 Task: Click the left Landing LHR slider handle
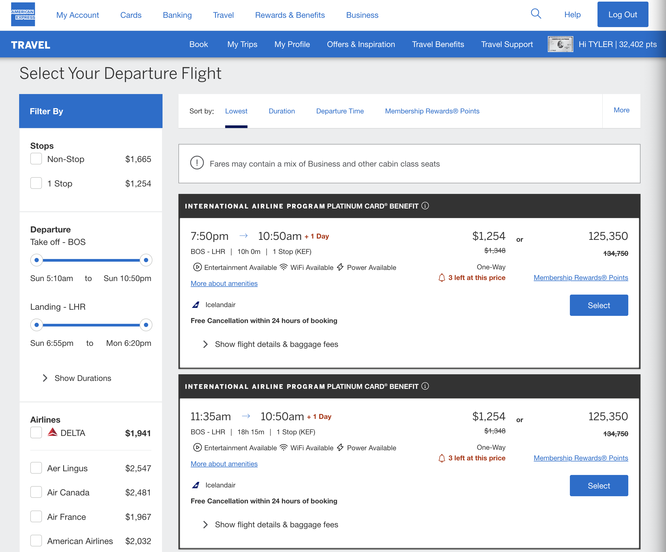(x=37, y=325)
